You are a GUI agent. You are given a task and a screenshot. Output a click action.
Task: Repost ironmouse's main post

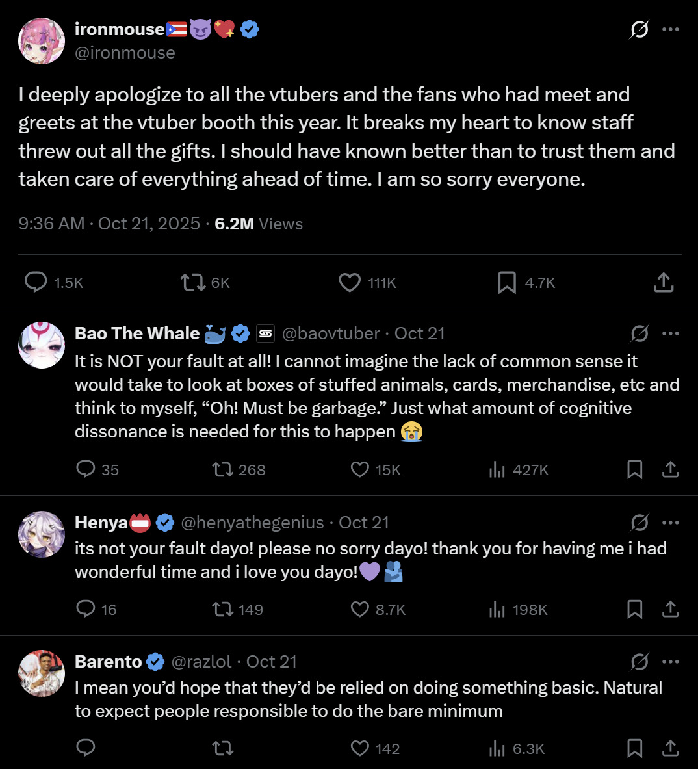[192, 283]
